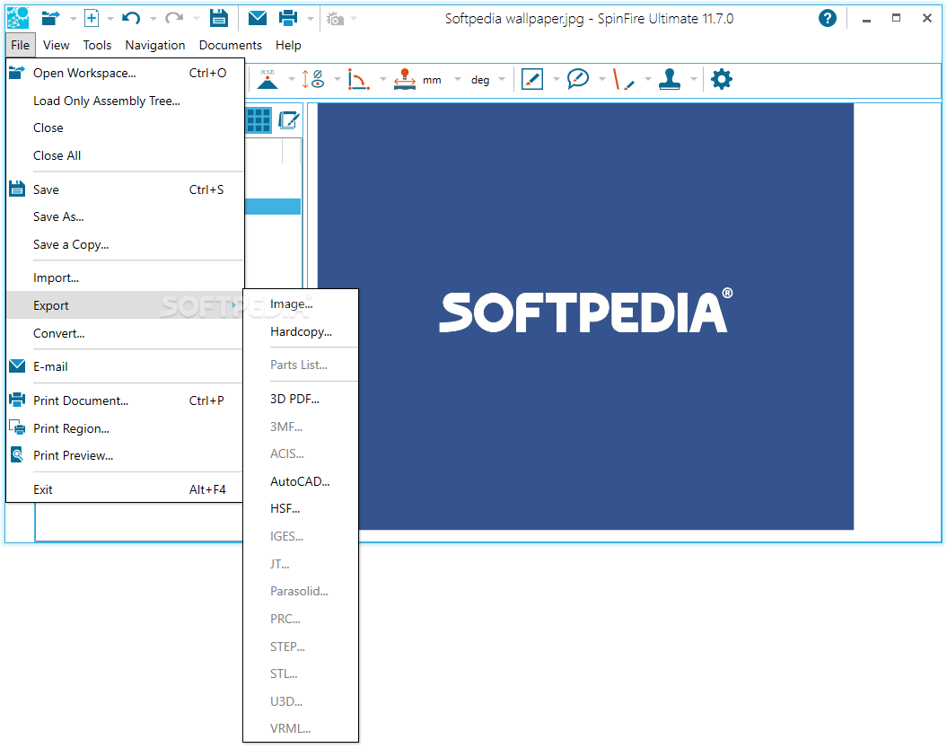Image resolution: width=947 pixels, height=748 pixels.
Task: Choose Load Only Assembly Tree...
Action: pyautogui.click(x=125, y=101)
